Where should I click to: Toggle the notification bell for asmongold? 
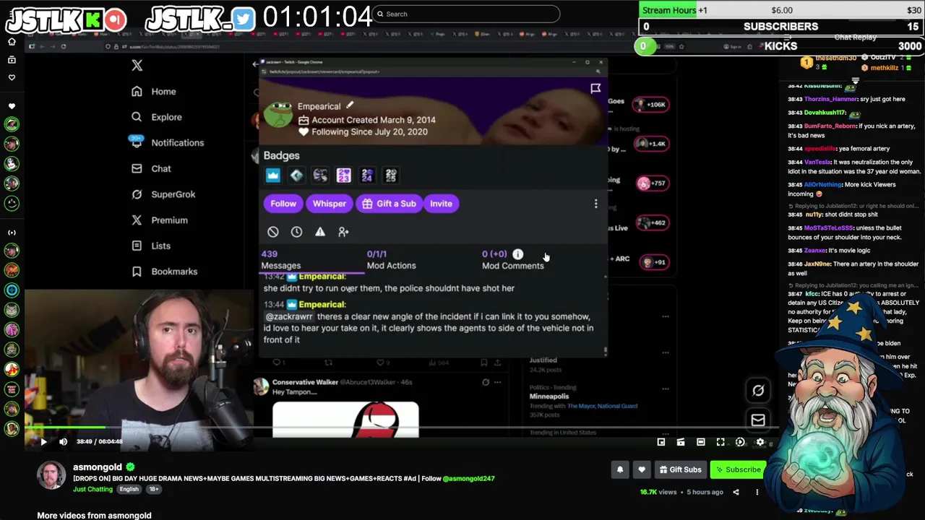tap(620, 469)
